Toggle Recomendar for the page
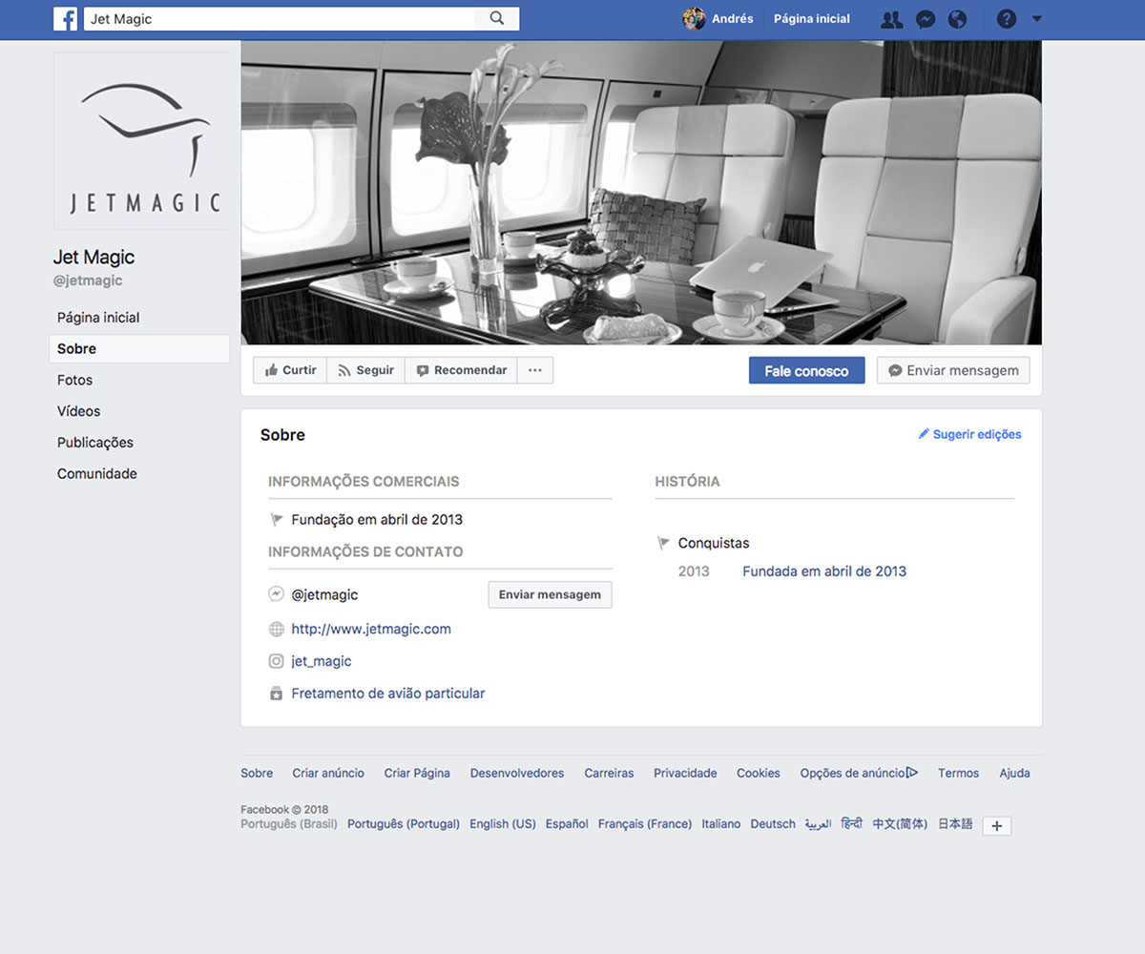This screenshot has height=954, width=1145. tap(461, 370)
